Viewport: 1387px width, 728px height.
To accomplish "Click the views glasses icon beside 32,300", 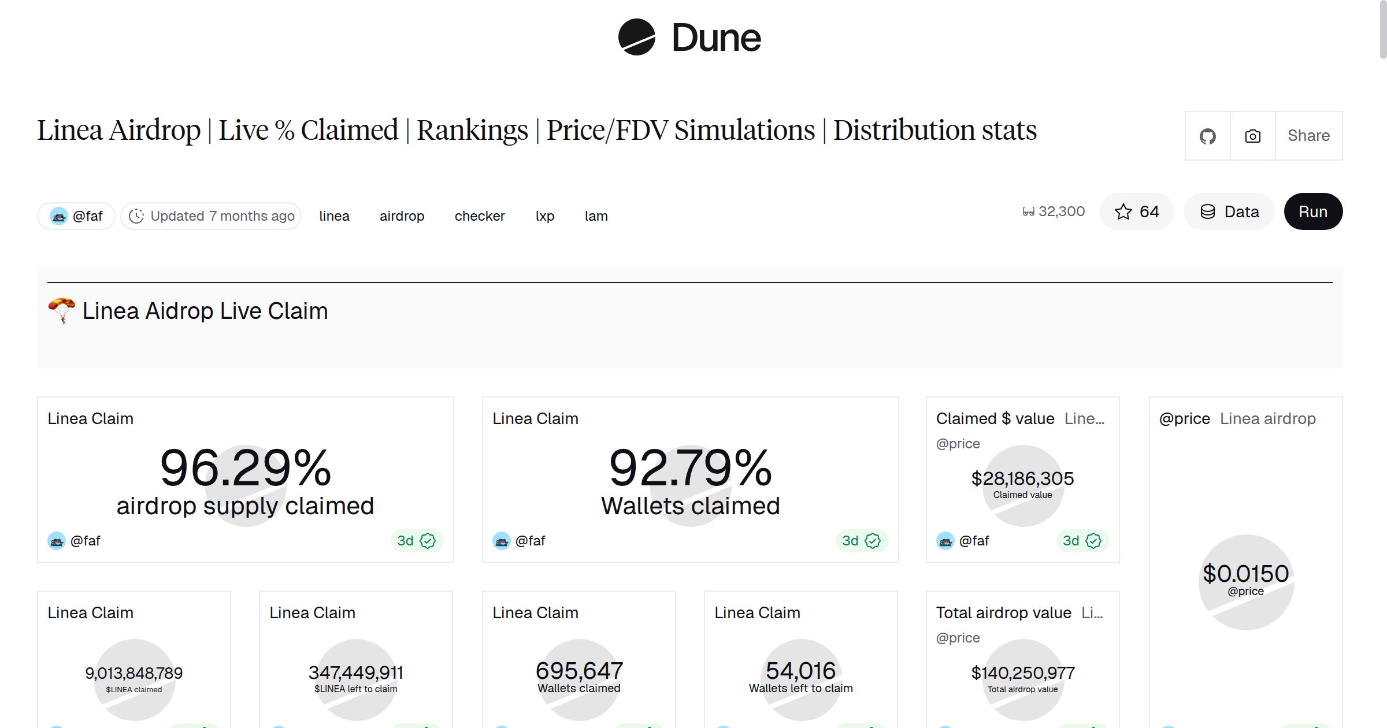I will [1028, 211].
